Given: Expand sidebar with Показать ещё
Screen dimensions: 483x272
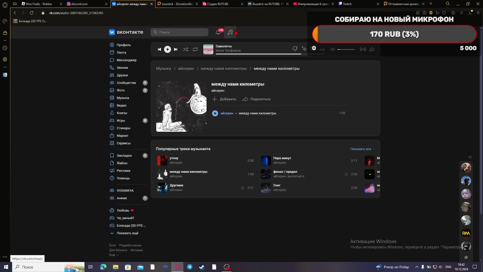Looking at the screenshot, I should pos(127,233).
